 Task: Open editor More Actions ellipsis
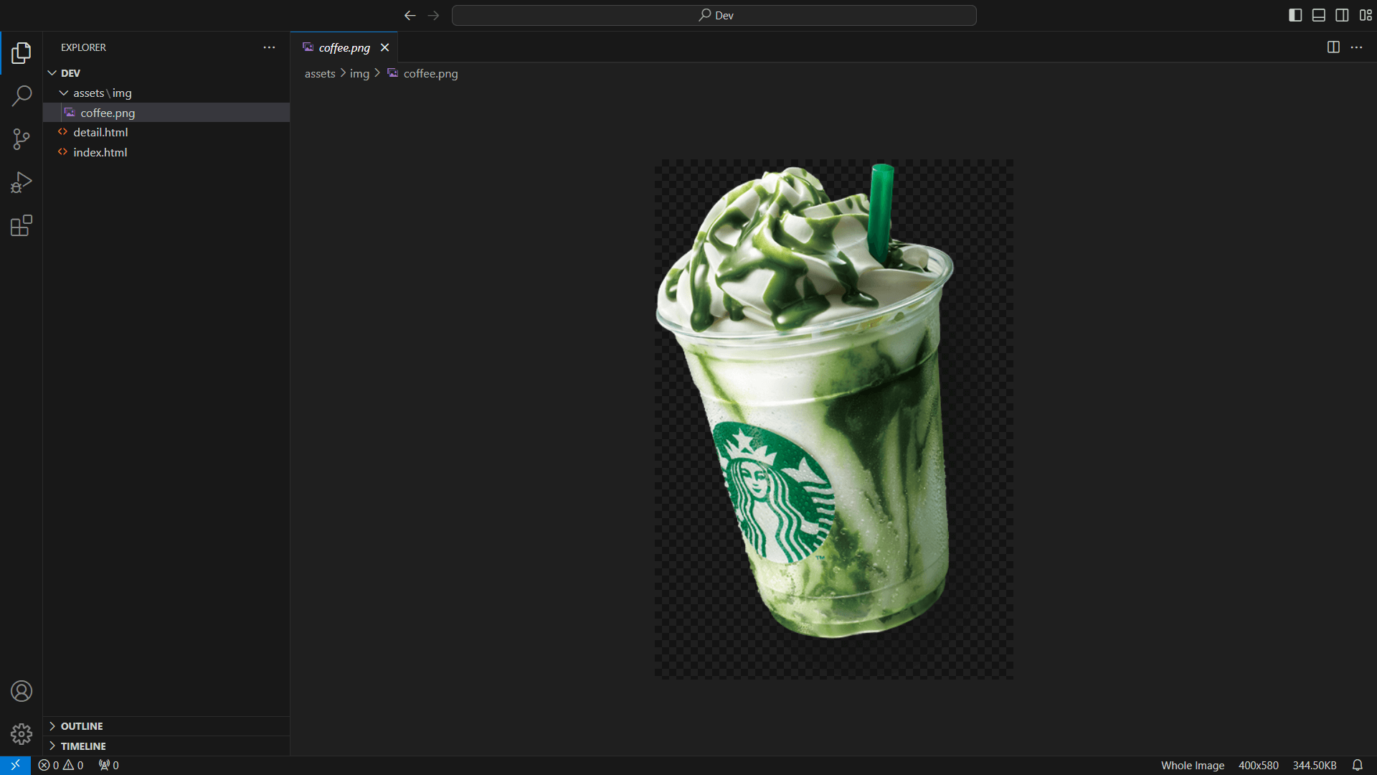(x=1356, y=47)
